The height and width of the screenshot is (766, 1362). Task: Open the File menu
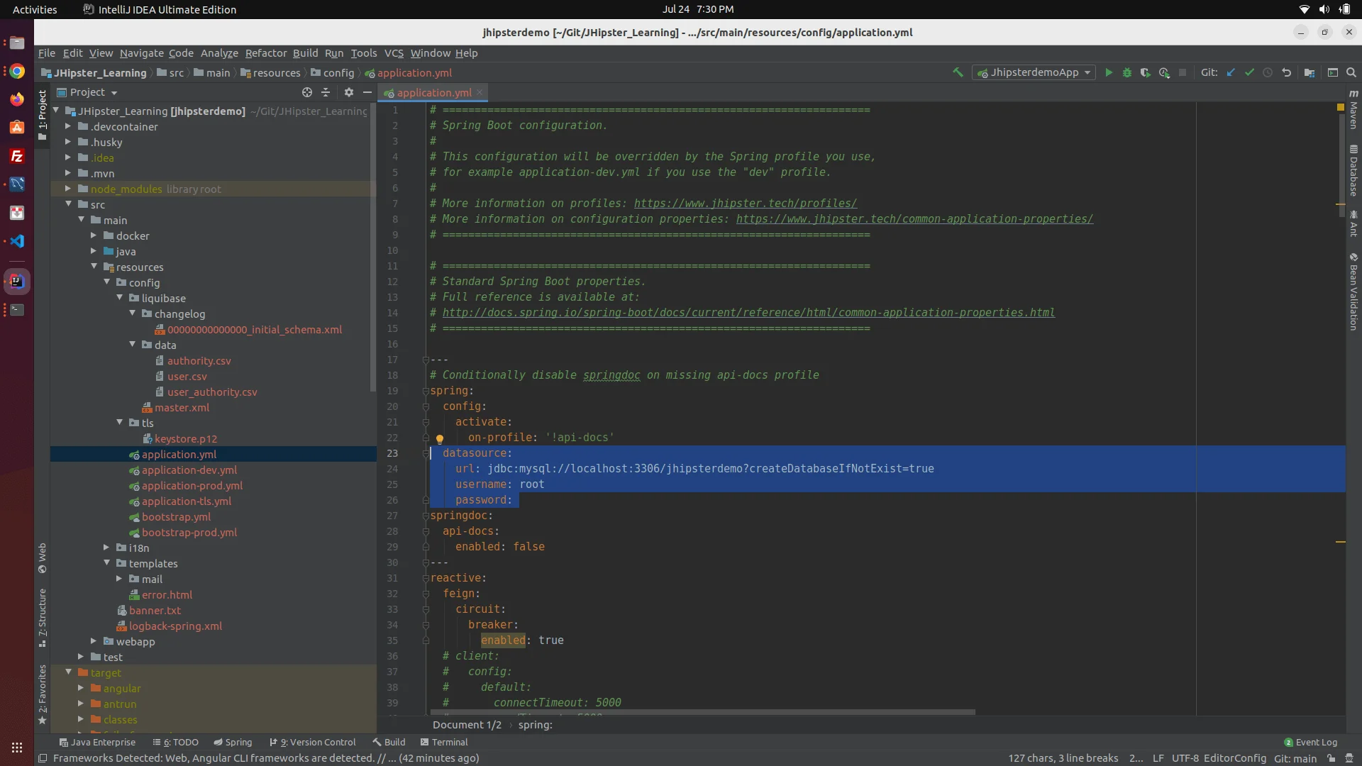(x=47, y=53)
